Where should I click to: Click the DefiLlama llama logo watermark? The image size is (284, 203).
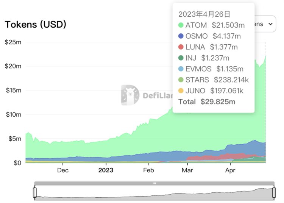coord(130,95)
